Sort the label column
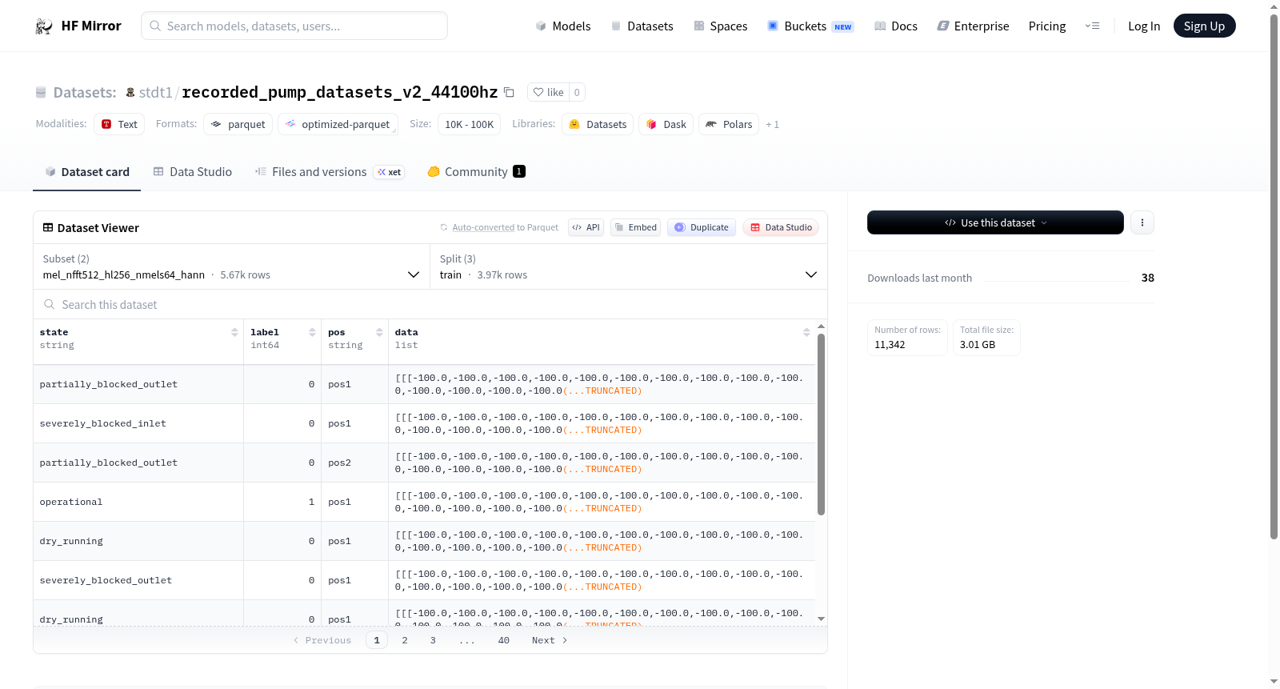Image resolution: width=1280 pixels, height=689 pixels. pos(312,332)
